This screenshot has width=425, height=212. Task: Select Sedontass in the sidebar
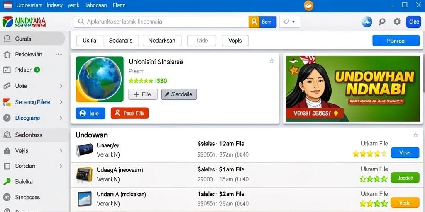[34, 135]
